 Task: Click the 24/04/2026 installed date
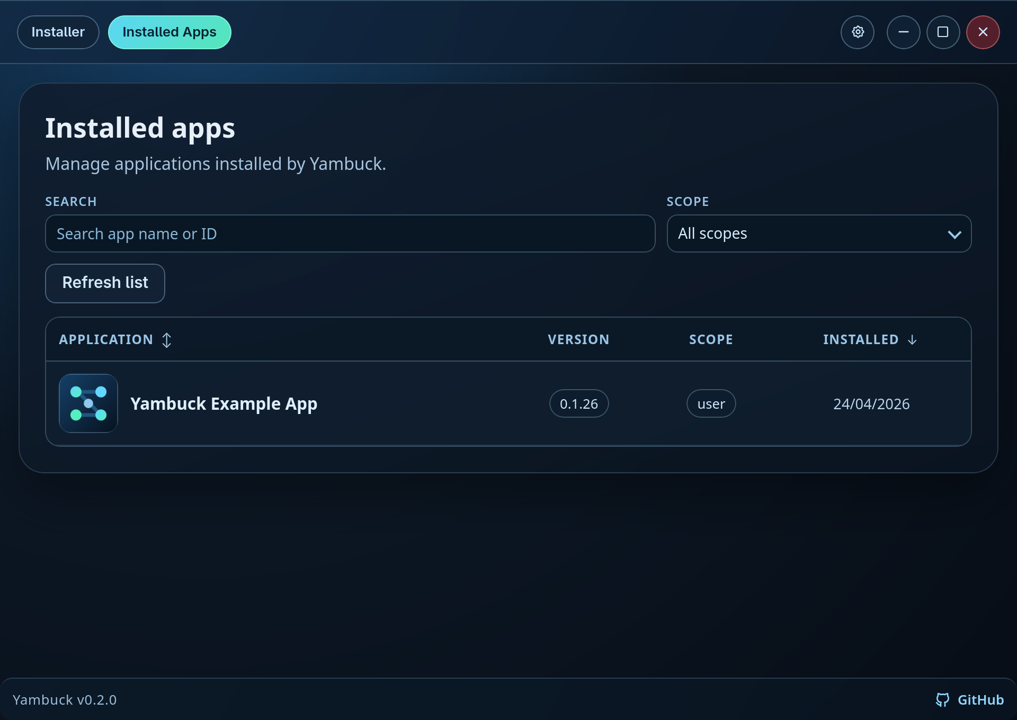click(x=871, y=404)
